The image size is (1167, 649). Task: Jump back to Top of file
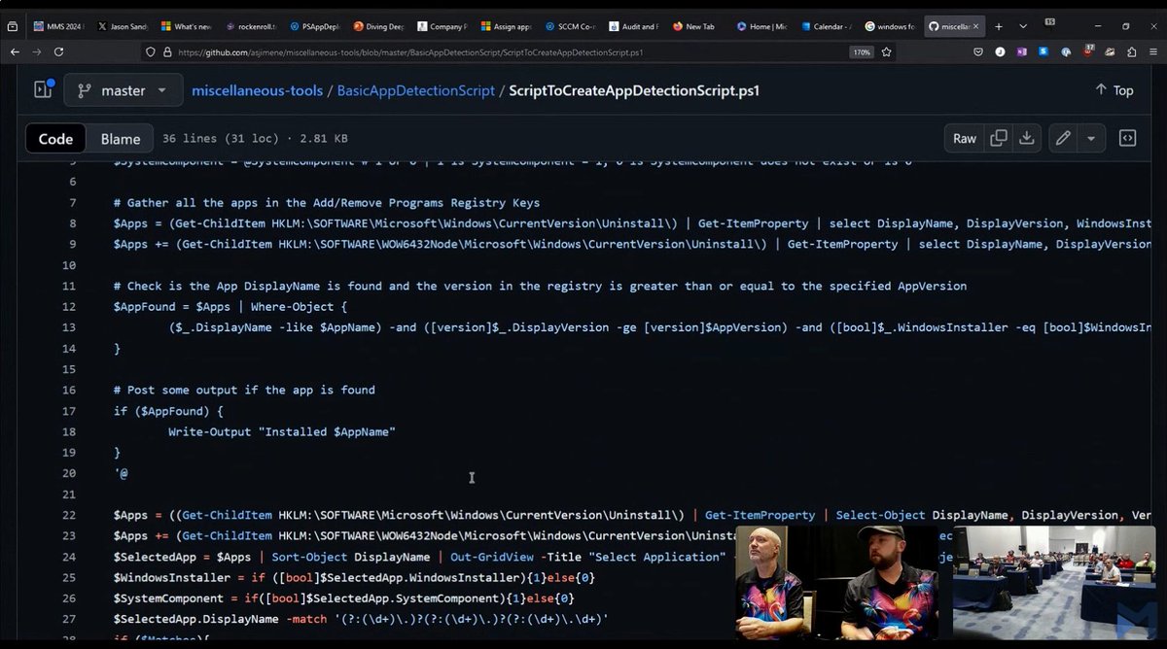(x=1114, y=89)
